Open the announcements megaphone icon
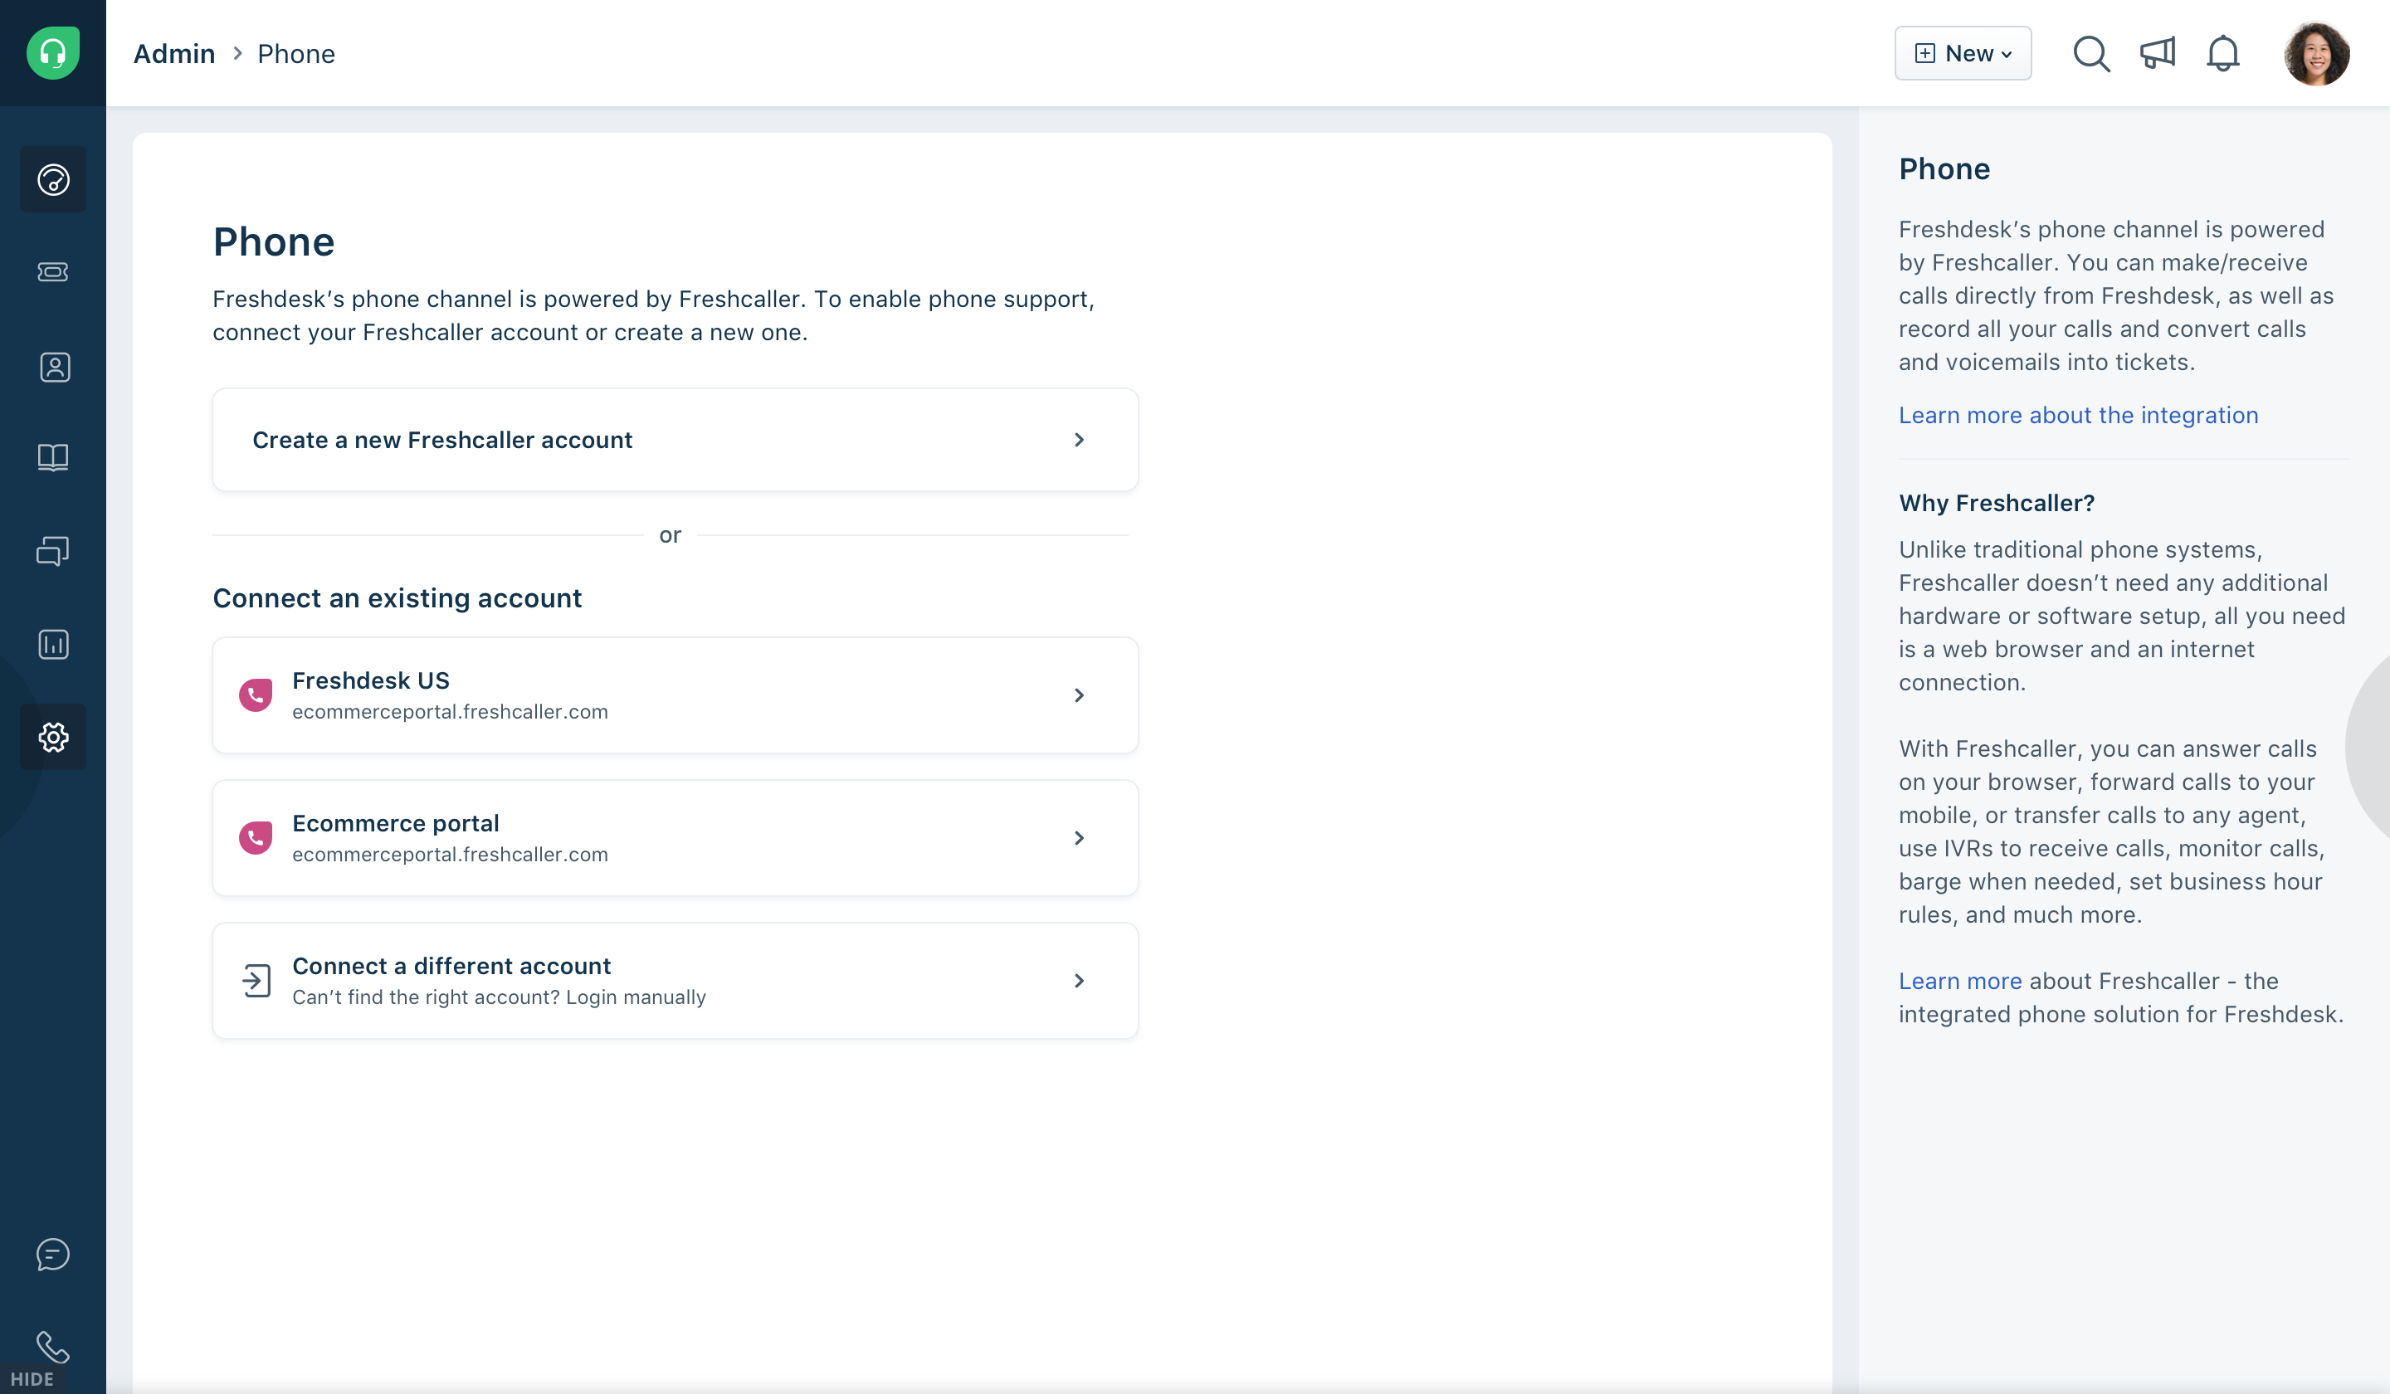Viewport: 2390px width, 1394px height. (2158, 54)
